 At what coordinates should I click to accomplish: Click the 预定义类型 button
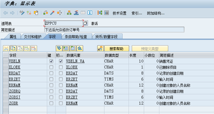150,48
